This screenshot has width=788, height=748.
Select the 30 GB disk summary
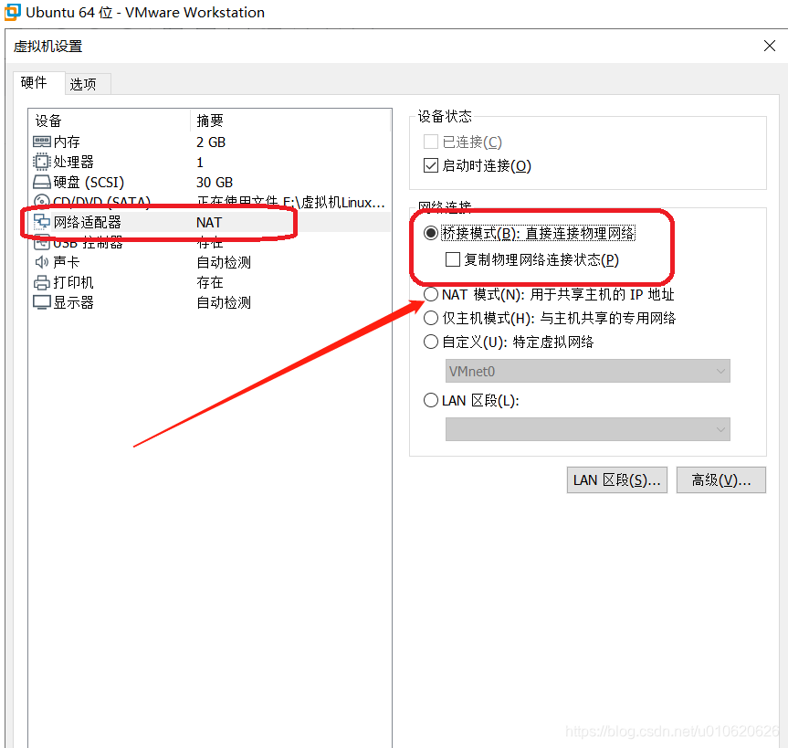click(x=214, y=182)
